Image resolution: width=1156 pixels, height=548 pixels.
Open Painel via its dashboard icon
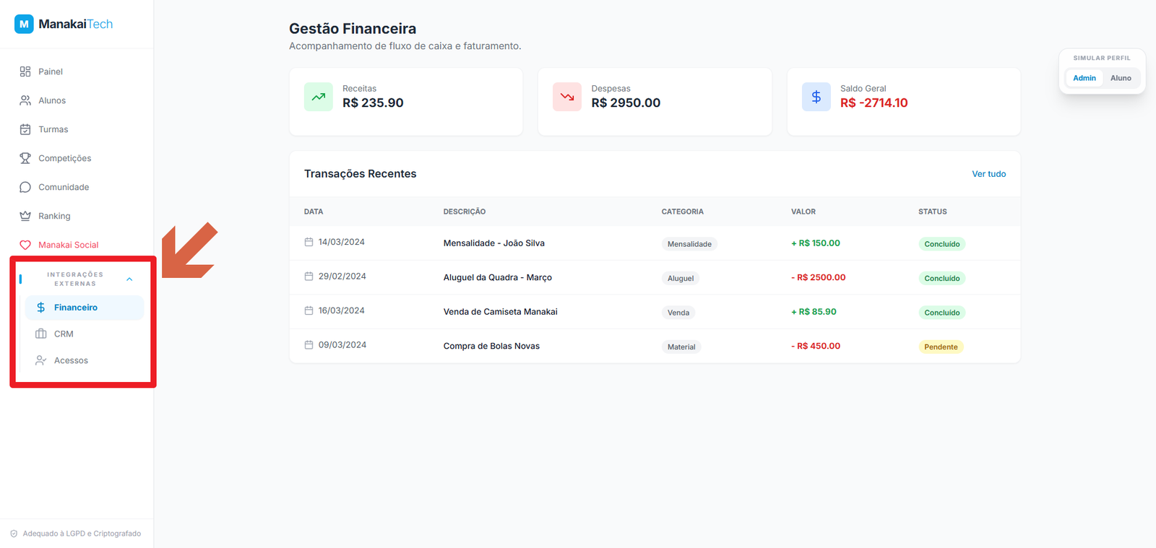pyautogui.click(x=25, y=71)
